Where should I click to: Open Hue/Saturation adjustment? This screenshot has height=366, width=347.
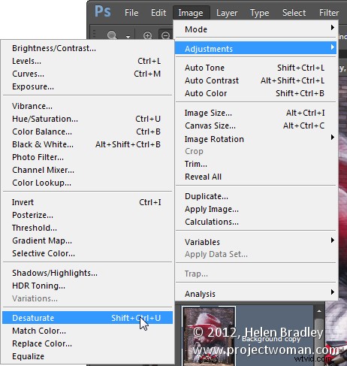[87, 119]
